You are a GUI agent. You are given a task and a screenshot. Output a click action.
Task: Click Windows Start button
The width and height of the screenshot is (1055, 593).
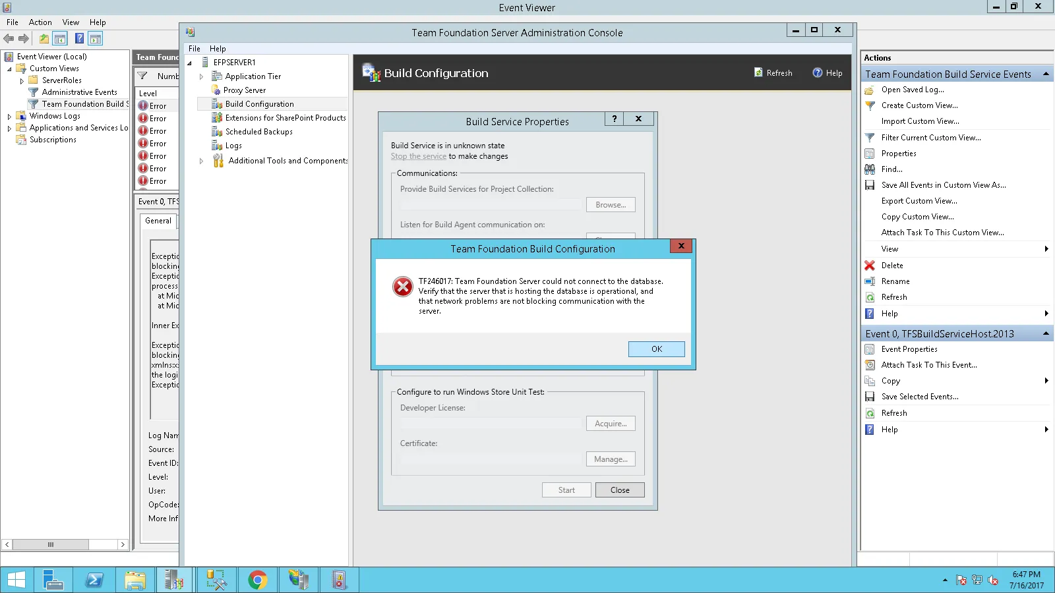pyautogui.click(x=16, y=580)
